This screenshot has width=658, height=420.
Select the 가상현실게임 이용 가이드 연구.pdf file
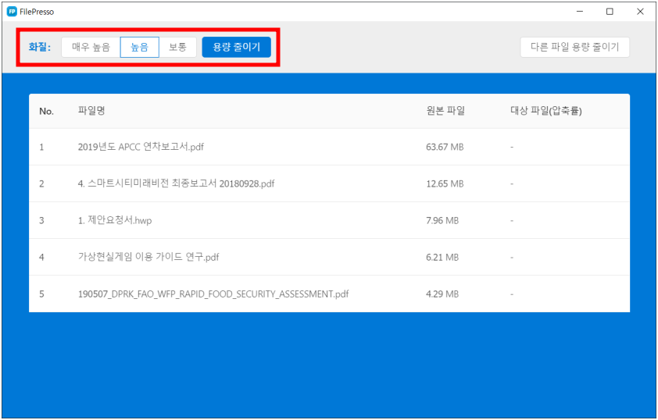pyautogui.click(x=148, y=257)
